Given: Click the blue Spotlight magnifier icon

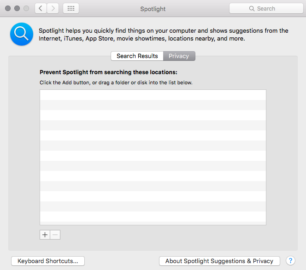Looking at the screenshot, I should 22,34.
